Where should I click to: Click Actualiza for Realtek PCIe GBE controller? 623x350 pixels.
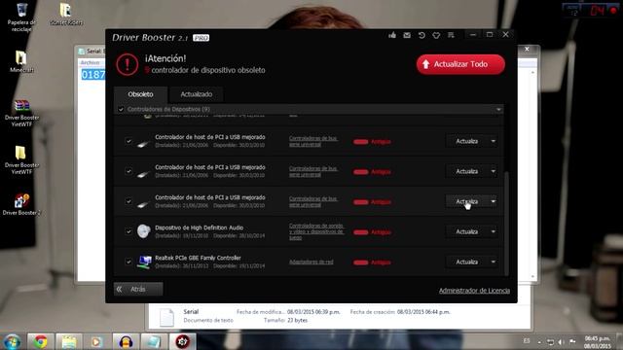(x=467, y=262)
